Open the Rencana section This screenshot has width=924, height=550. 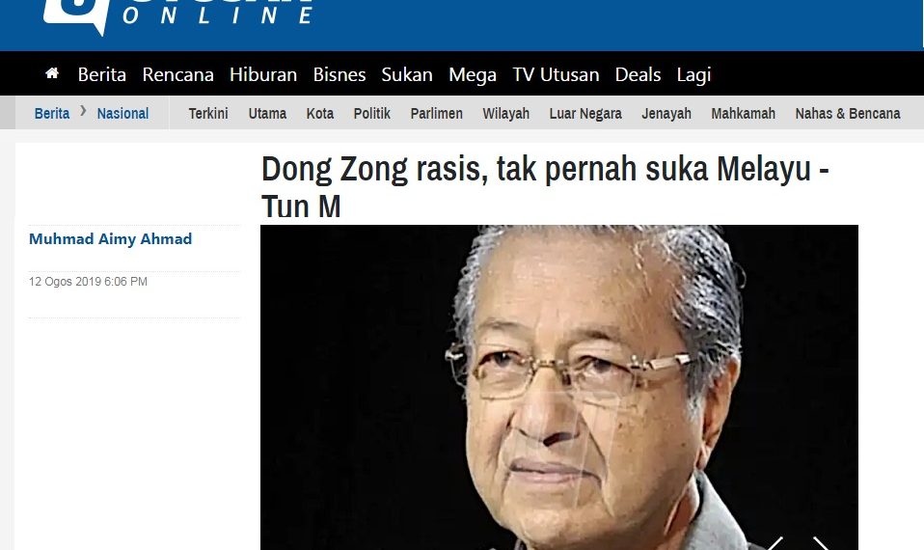178,74
